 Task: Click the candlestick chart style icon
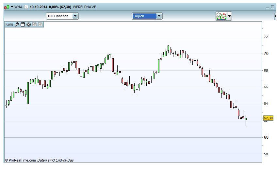(7, 7)
